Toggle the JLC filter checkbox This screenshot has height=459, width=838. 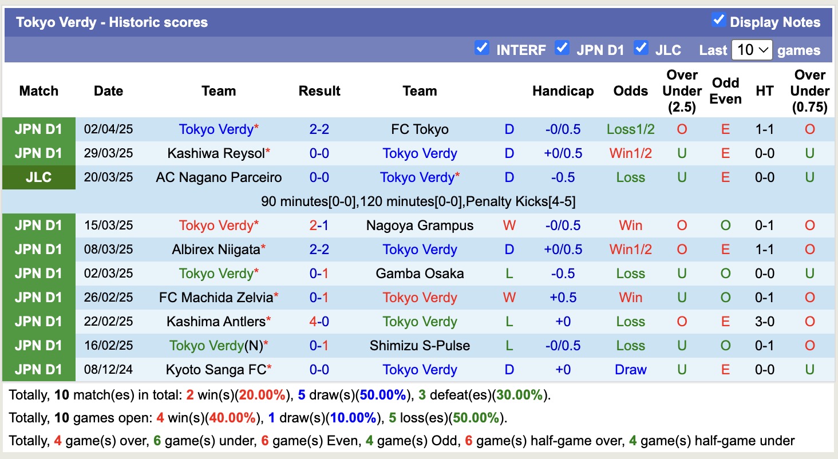[641, 48]
